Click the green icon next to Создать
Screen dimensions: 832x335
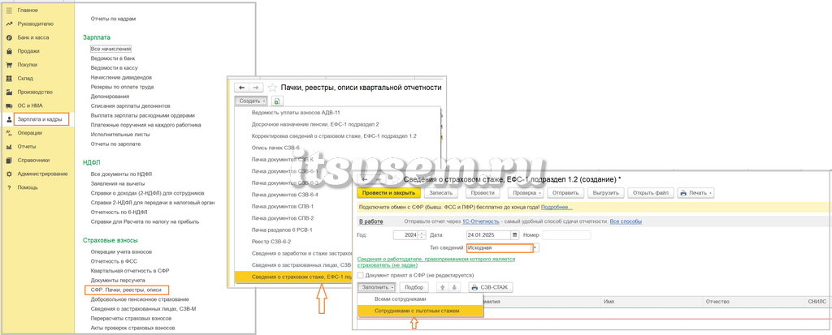pyautogui.click(x=276, y=101)
